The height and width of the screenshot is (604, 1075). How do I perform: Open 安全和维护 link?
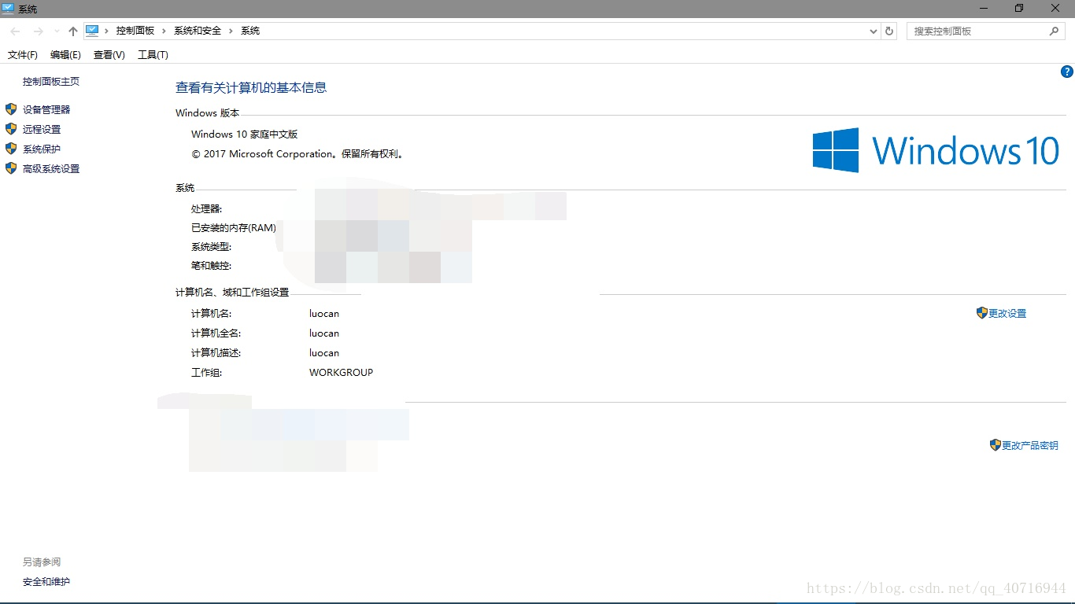coord(46,582)
